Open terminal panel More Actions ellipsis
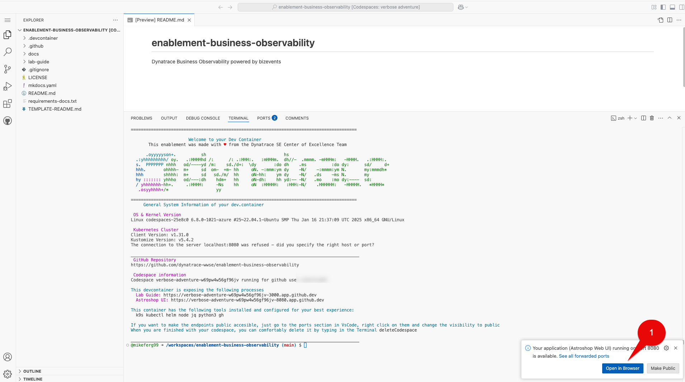685x382 pixels. [661, 118]
